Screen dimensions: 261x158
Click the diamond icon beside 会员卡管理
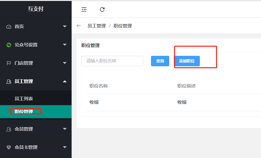pyautogui.click(x=9, y=147)
